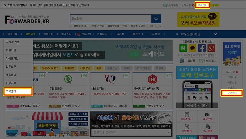Click the English language link
The width and height of the screenshot is (246, 139).
pos(214,5)
